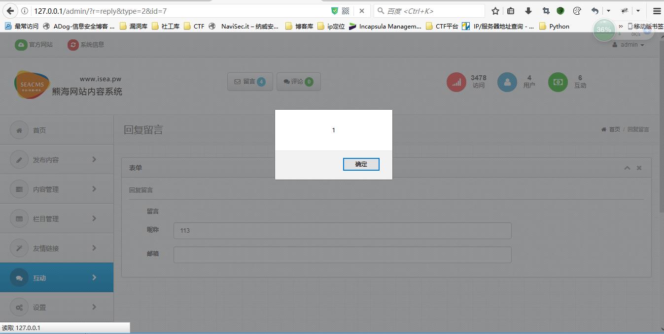The image size is (664, 334).
Task: Collapse the 表单 panel with the caret
Action: (627, 168)
